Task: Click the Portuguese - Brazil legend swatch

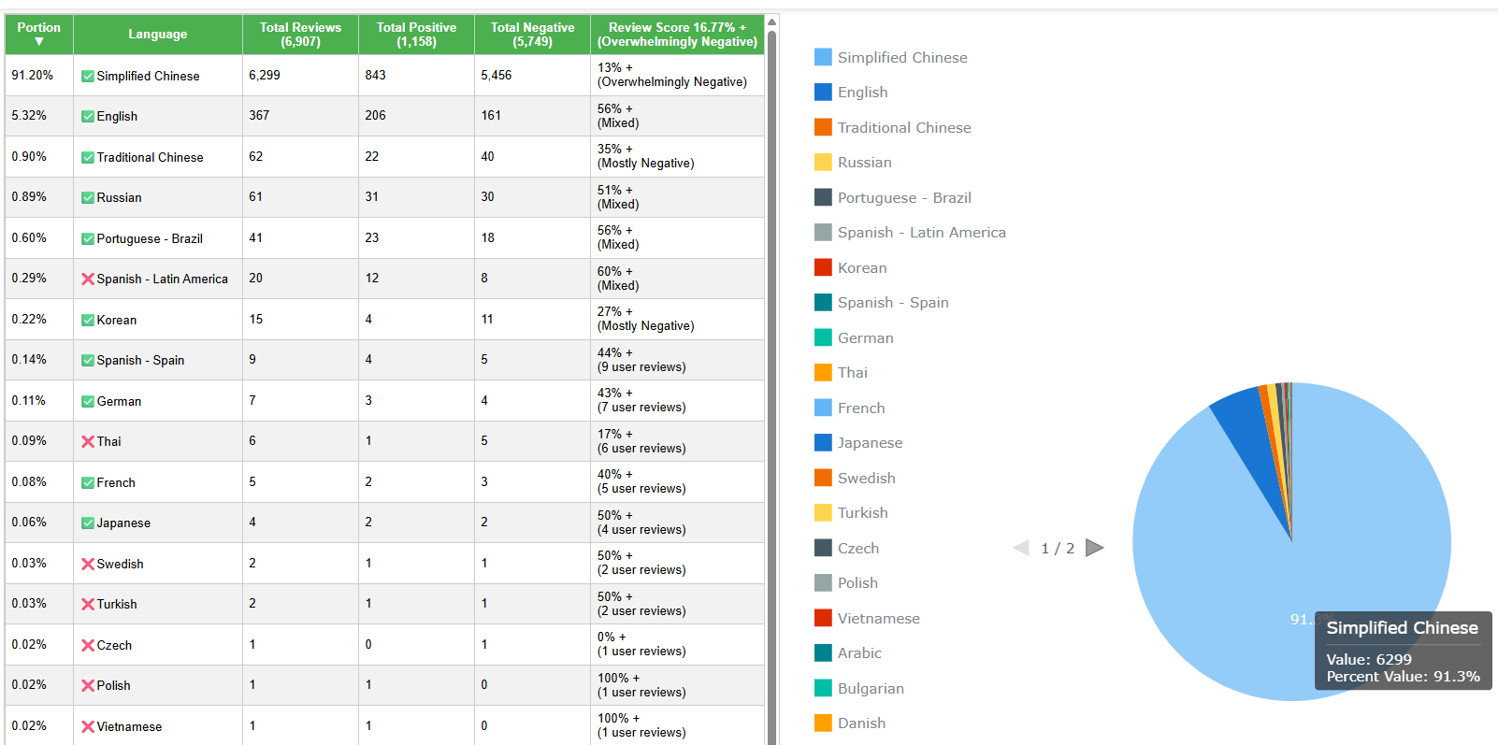Action: [x=823, y=197]
